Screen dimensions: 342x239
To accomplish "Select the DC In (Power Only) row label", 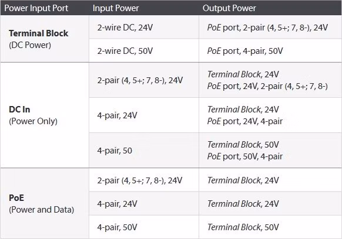I will click(x=33, y=115).
